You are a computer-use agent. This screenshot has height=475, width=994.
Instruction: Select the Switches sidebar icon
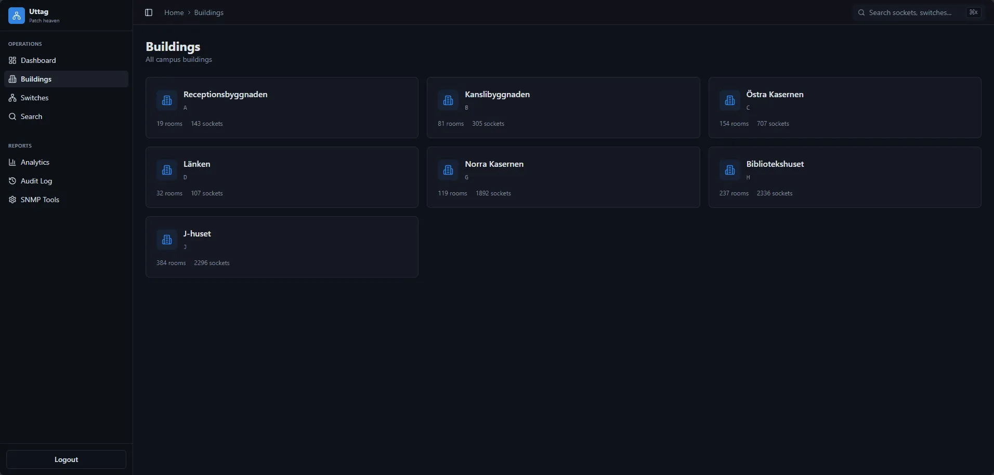(x=12, y=98)
